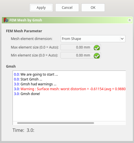
Task: Click the Cancel button
Action: coord(67,8)
